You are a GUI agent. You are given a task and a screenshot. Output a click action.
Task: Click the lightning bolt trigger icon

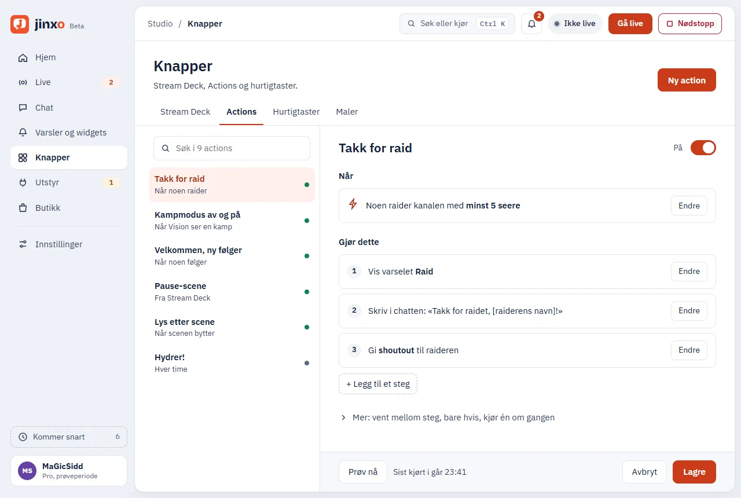[353, 204]
